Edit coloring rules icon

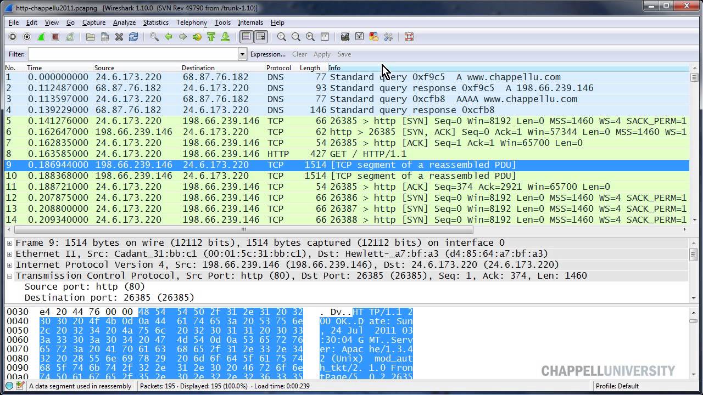click(x=374, y=37)
